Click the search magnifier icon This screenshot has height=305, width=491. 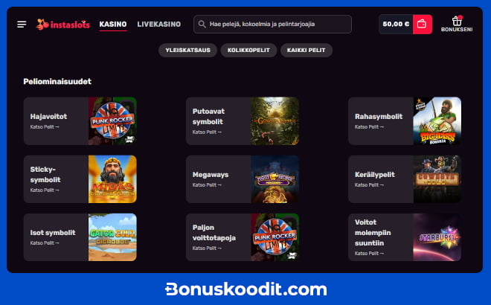[202, 24]
